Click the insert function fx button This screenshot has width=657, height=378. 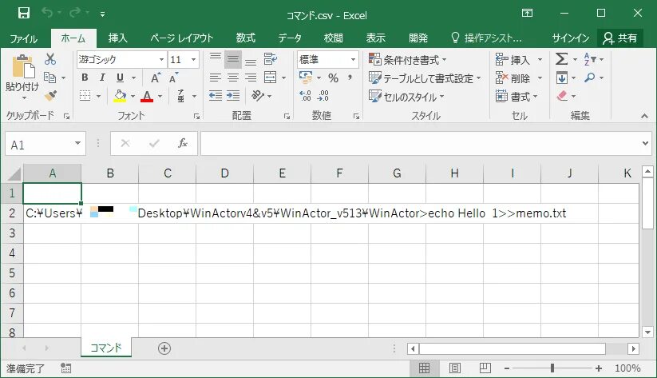pyautogui.click(x=183, y=144)
